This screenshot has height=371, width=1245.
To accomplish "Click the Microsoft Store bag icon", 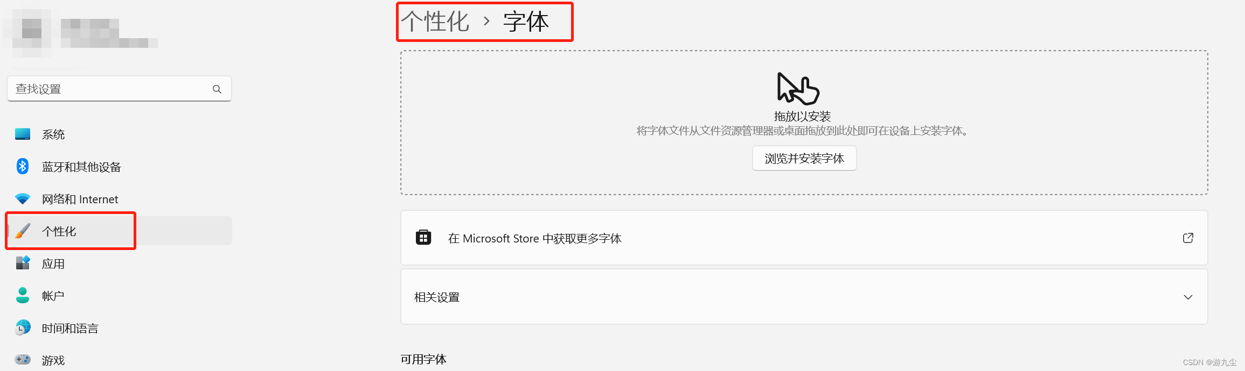I will coord(423,238).
